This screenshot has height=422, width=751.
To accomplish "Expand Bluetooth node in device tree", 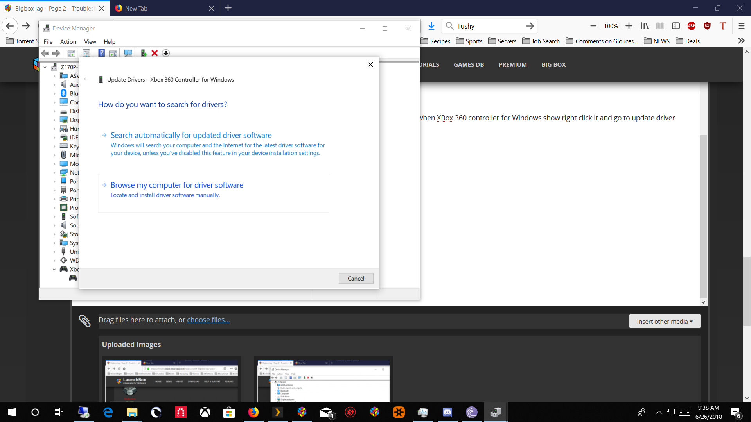I will (54, 93).
